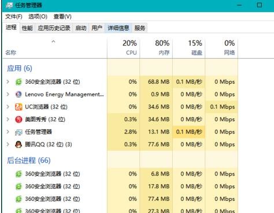
Task: Click icon of background 360安全浏览器 using 77.4 MB
Action: (18, 199)
